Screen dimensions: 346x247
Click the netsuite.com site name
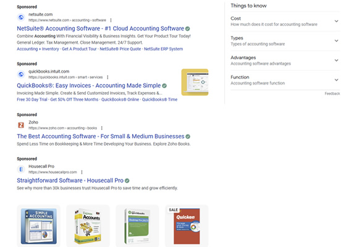pyautogui.click(x=41, y=15)
